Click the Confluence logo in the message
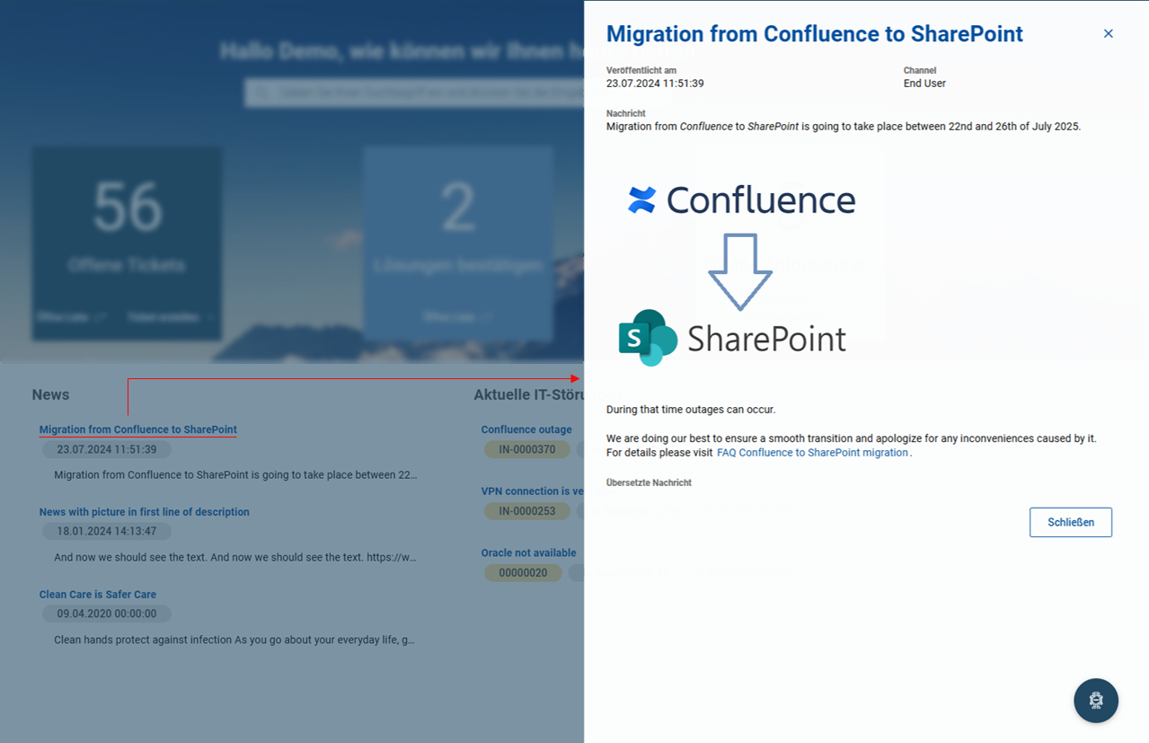Image resolution: width=1149 pixels, height=743 pixels. tap(742, 199)
